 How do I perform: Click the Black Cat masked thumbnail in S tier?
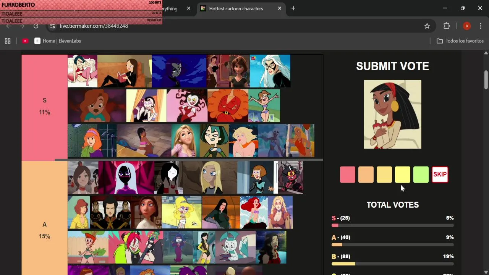270,71
